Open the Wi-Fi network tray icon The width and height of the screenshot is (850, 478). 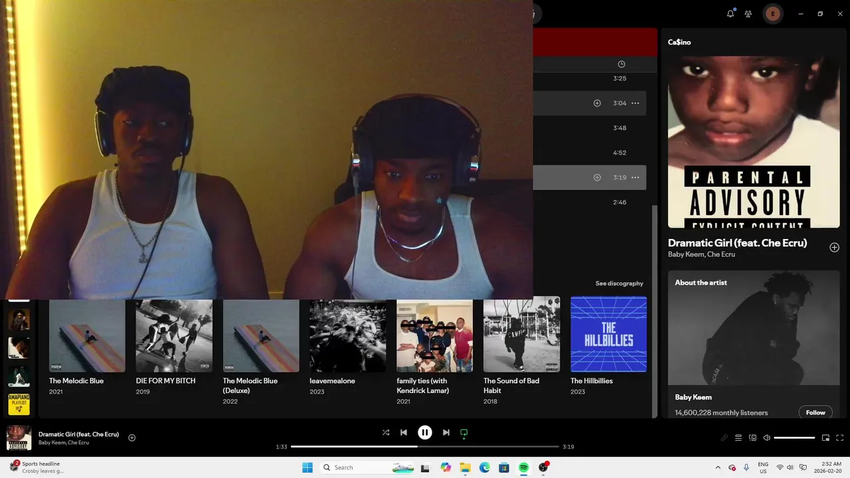(x=780, y=467)
